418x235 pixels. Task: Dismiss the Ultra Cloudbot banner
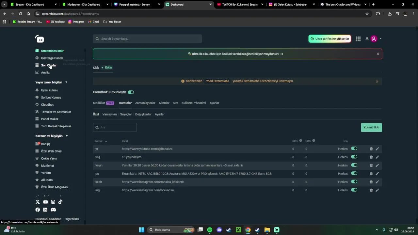[x=378, y=54]
